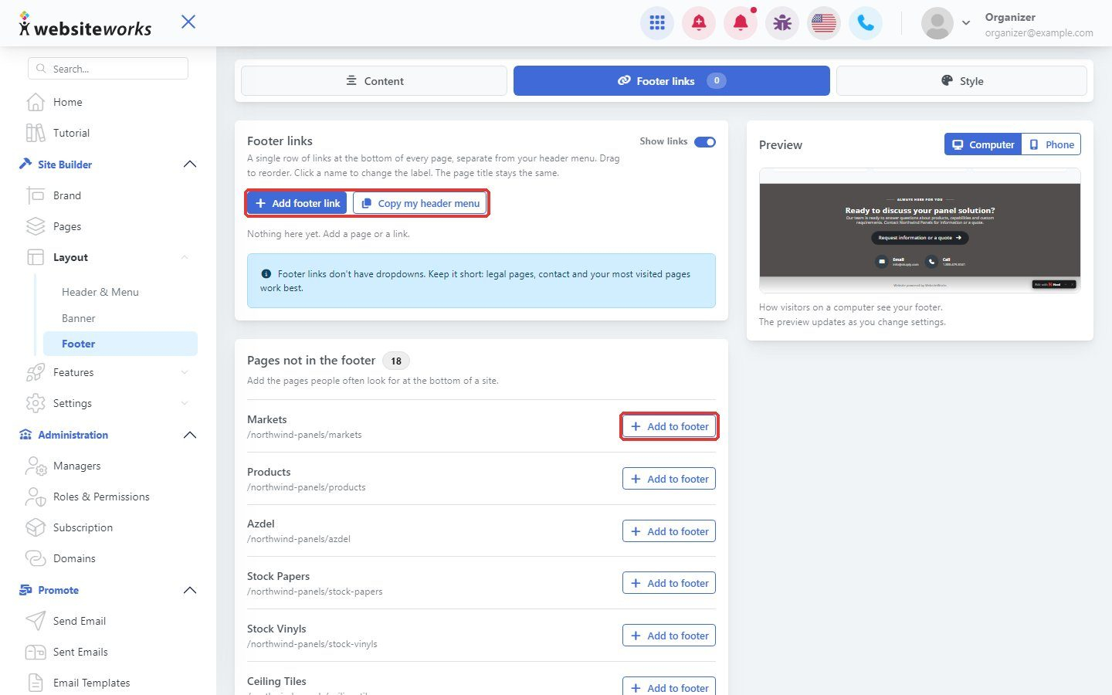
Task: Open the Tutorial books icon
Action: coord(36,133)
